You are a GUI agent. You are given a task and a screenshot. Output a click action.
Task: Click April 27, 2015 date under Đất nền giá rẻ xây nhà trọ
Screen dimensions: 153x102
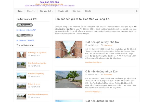(x=93, y=45)
